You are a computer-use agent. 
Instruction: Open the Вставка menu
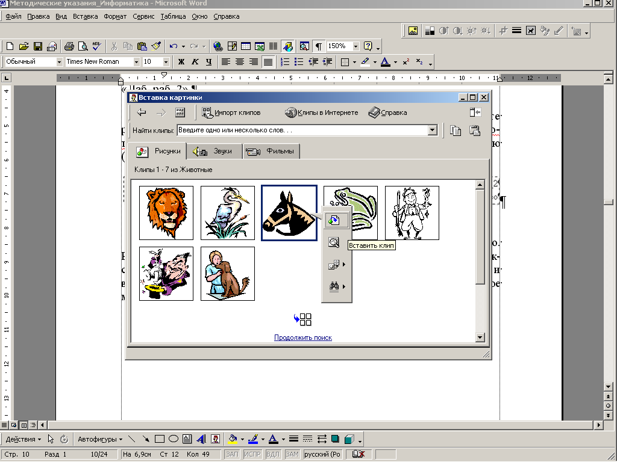coord(85,16)
